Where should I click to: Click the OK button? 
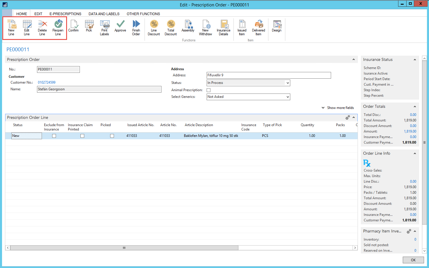(413, 260)
